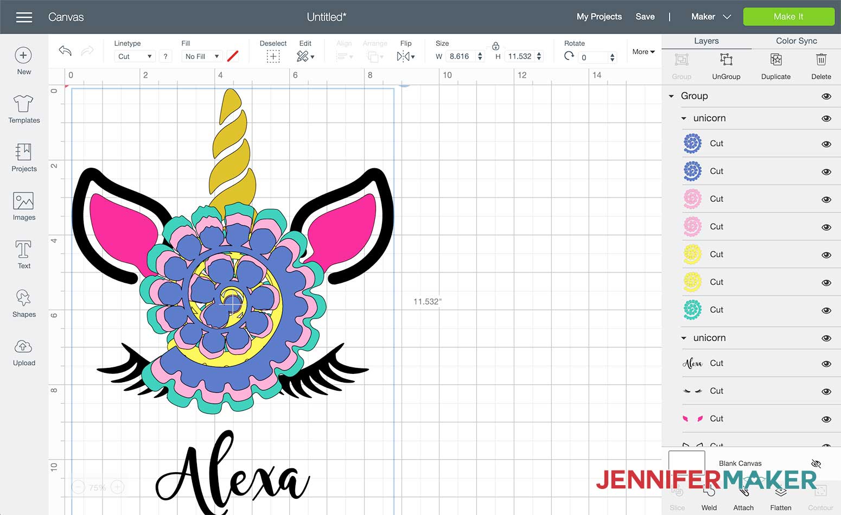
Task: Click the Undo arrow
Action: [x=65, y=51]
